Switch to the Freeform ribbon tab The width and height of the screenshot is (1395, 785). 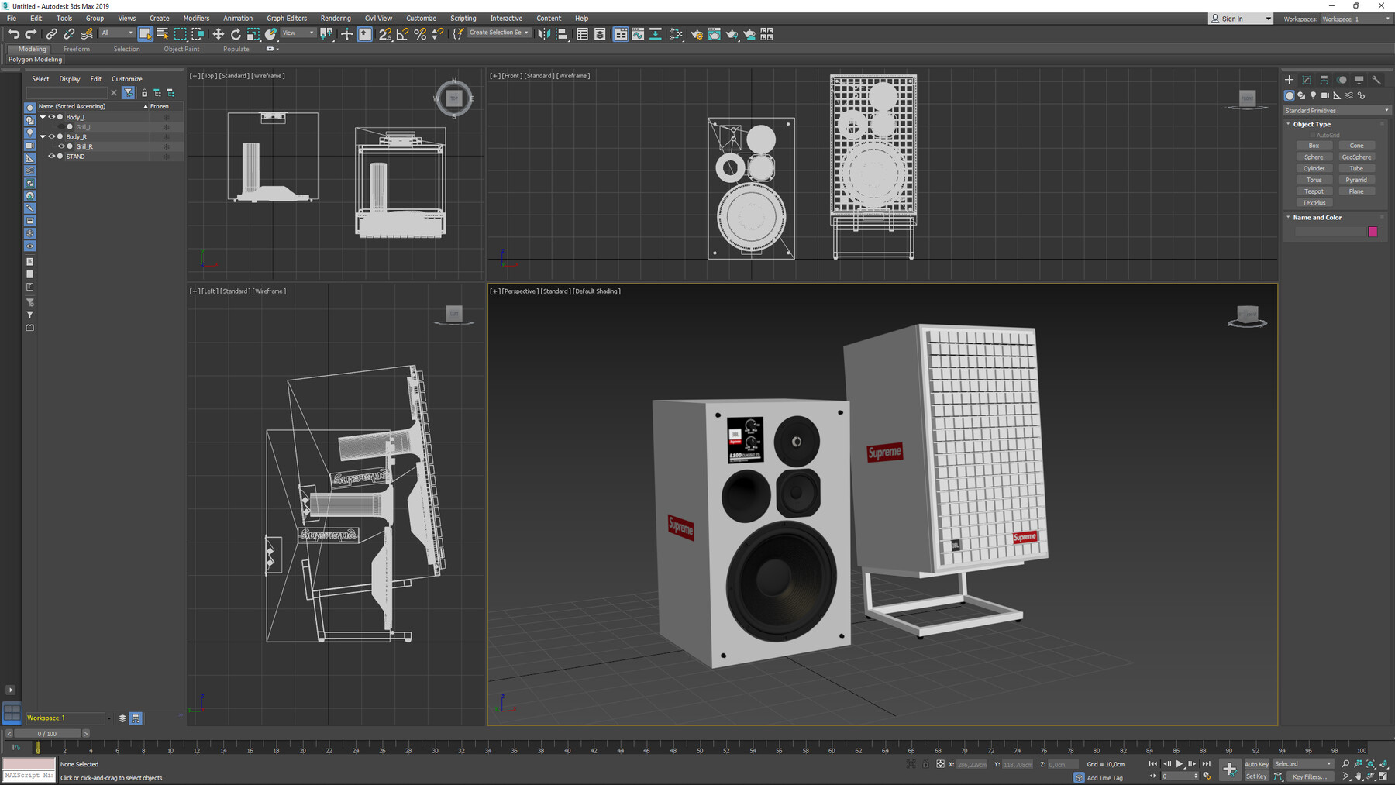coord(77,49)
